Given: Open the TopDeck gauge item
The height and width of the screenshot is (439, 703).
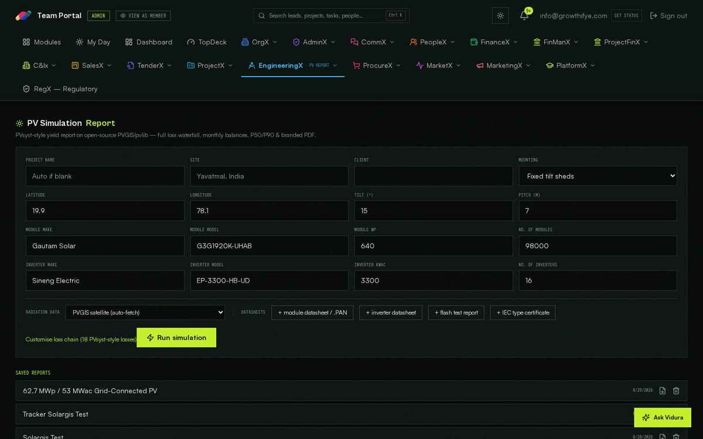Looking at the screenshot, I should [x=207, y=42].
